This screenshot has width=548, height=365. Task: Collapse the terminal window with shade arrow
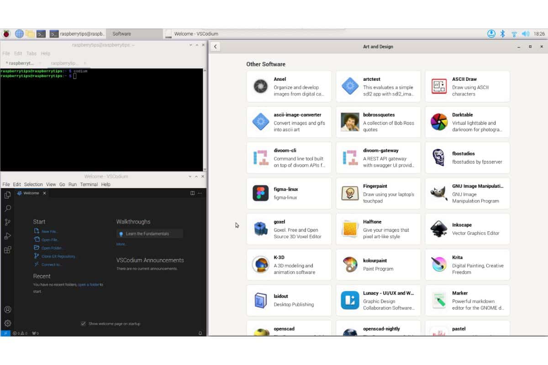190,45
